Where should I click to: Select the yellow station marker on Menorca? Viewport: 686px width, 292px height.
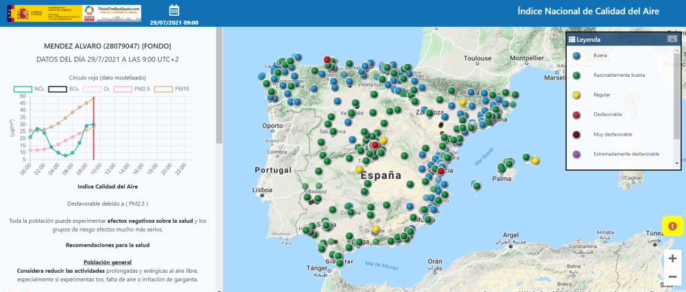pyautogui.click(x=534, y=160)
